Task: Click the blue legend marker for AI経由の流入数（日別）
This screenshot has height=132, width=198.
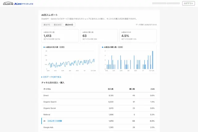Action: pos(44,47)
